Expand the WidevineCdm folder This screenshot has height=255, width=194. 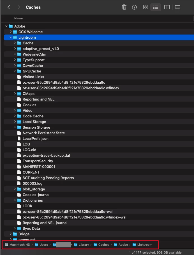15,54
